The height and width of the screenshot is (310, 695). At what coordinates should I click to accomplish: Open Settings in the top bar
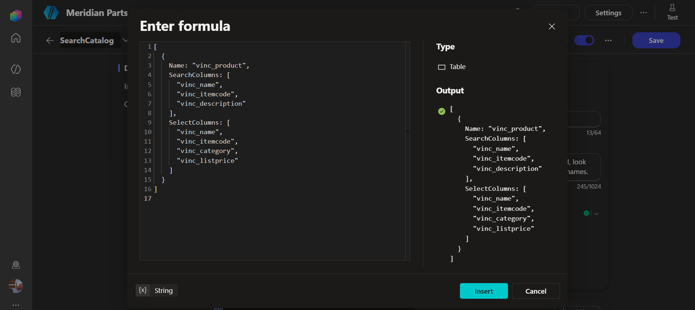coord(608,13)
